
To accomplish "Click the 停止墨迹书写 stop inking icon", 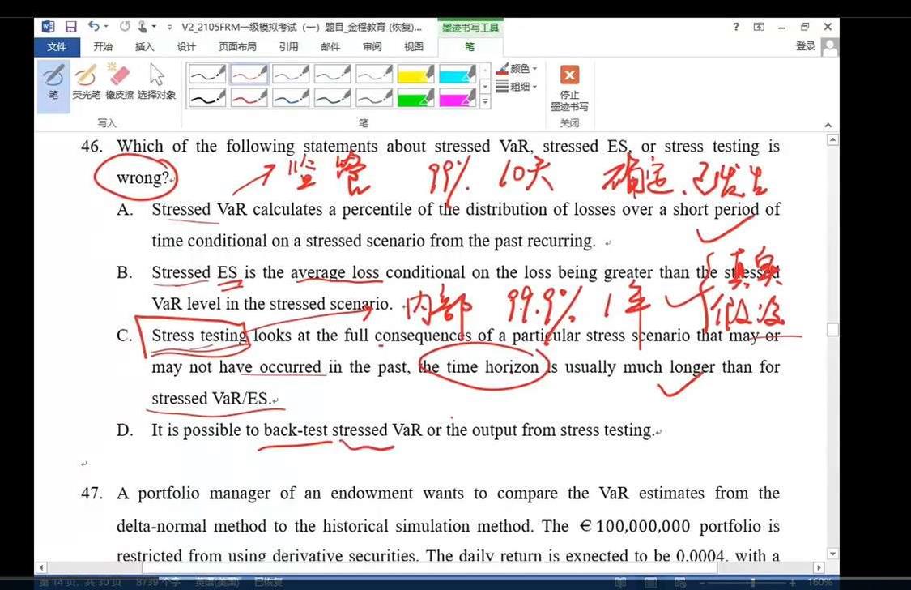I will click(x=569, y=75).
